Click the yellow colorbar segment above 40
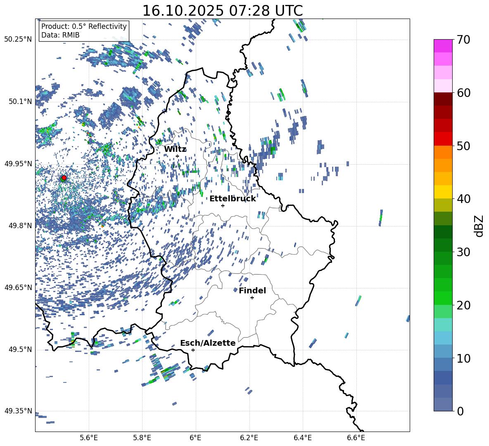 pos(443,192)
